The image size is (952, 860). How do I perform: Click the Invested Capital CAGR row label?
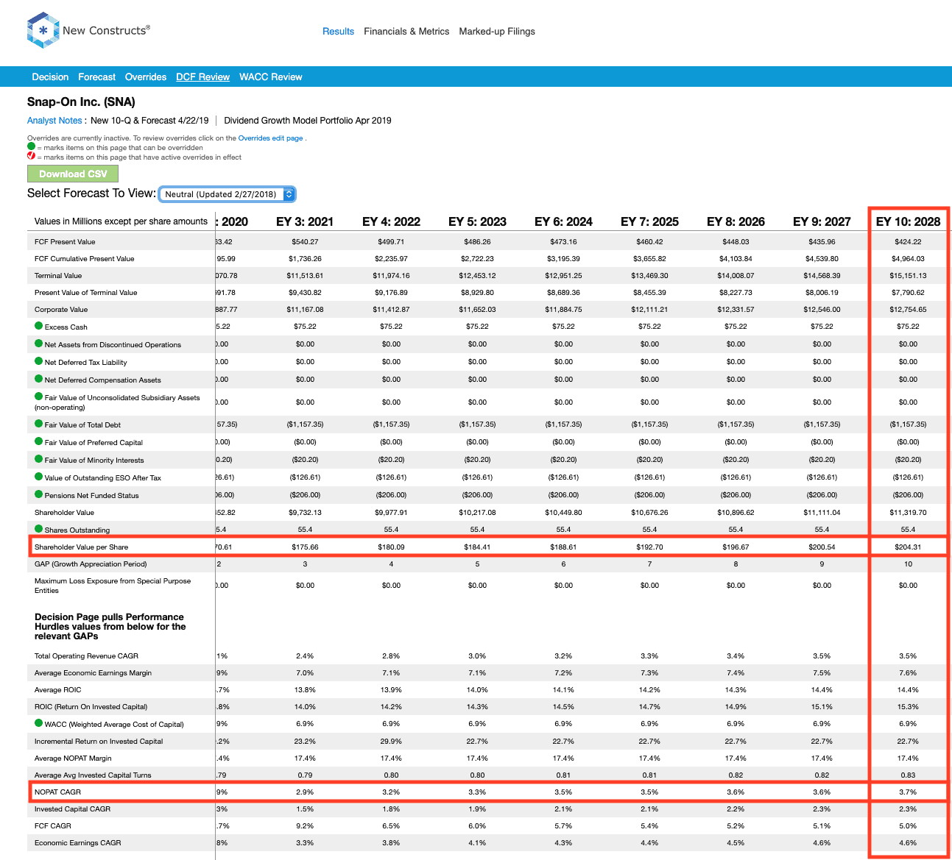[x=72, y=809]
